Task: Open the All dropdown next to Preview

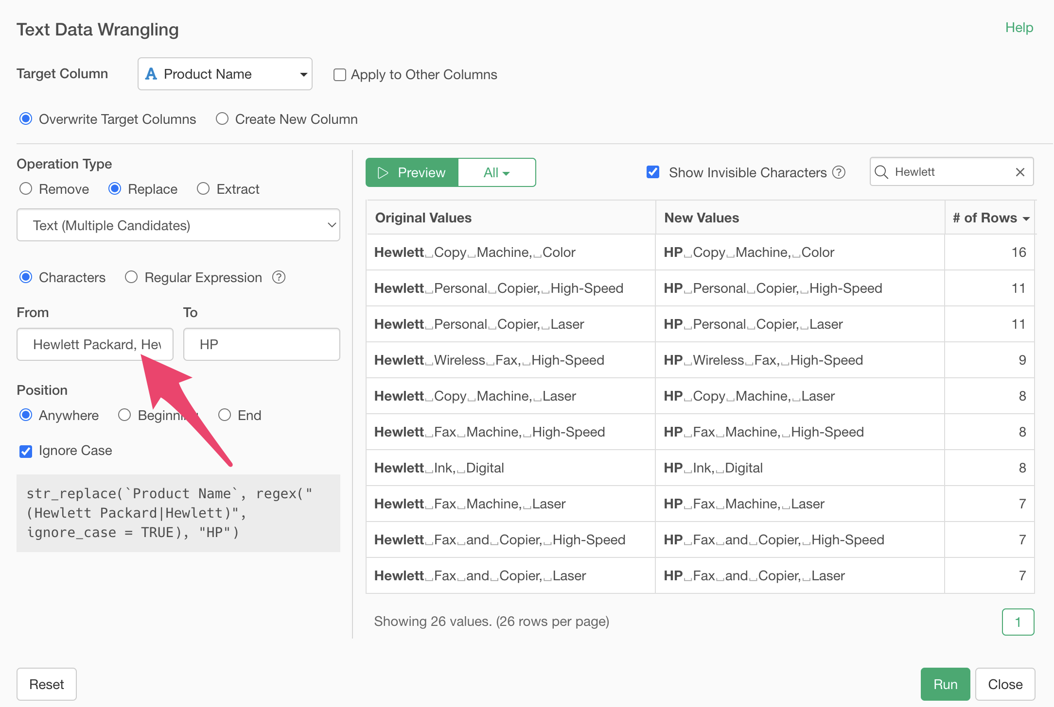Action: pos(497,172)
